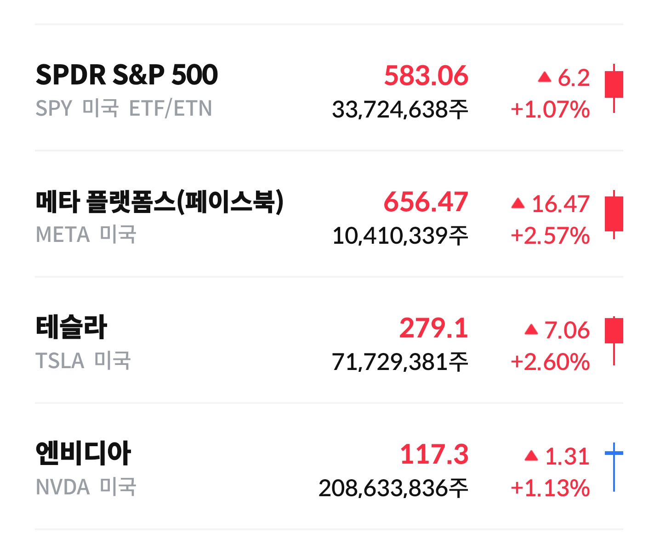The image size is (660, 549).
Task: Click the META 미국 ticker subtitle
Action: pos(86,235)
